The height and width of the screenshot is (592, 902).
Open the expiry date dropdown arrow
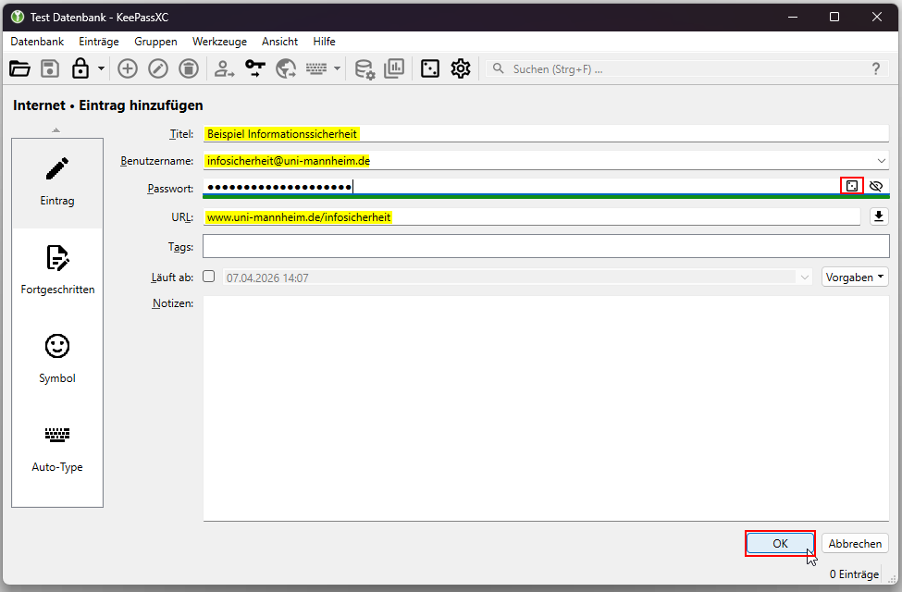[x=804, y=277]
